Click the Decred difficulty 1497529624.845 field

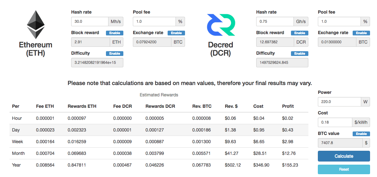[282, 63]
